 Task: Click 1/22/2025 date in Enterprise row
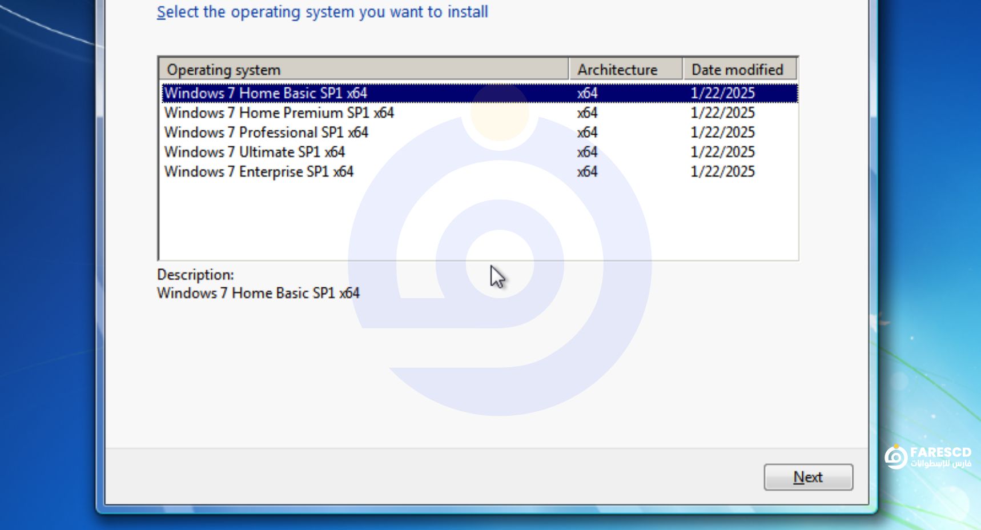click(722, 171)
